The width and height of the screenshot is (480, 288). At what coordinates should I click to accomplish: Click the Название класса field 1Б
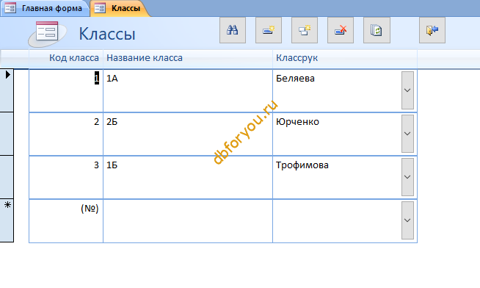[x=188, y=177]
